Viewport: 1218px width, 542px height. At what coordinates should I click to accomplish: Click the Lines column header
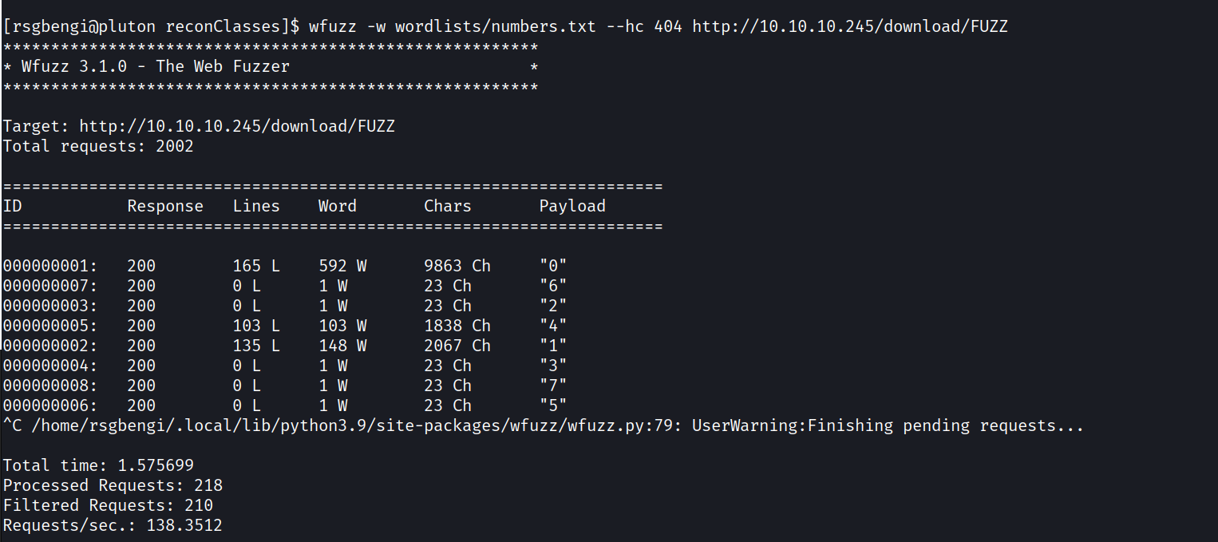256,206
